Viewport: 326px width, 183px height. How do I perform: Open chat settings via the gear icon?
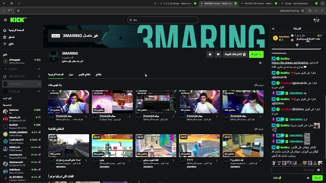pos(308,178)
